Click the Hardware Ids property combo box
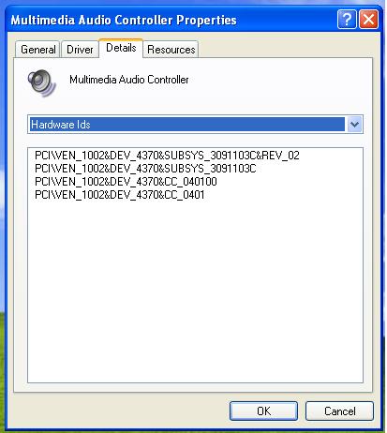The image size is (387, 433). tap(195, 125)
